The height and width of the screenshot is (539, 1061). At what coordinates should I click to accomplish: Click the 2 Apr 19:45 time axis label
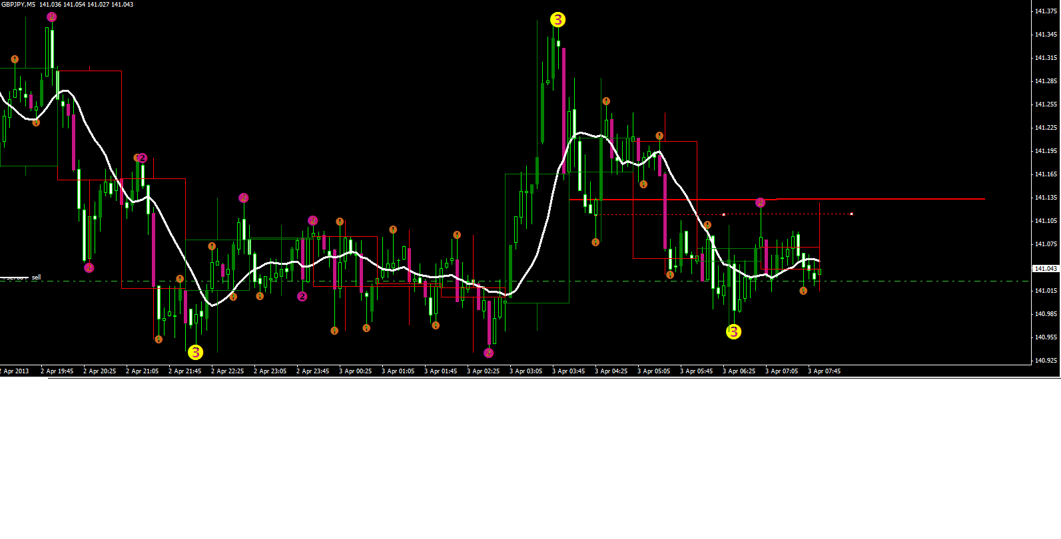(x=57, y=371)
